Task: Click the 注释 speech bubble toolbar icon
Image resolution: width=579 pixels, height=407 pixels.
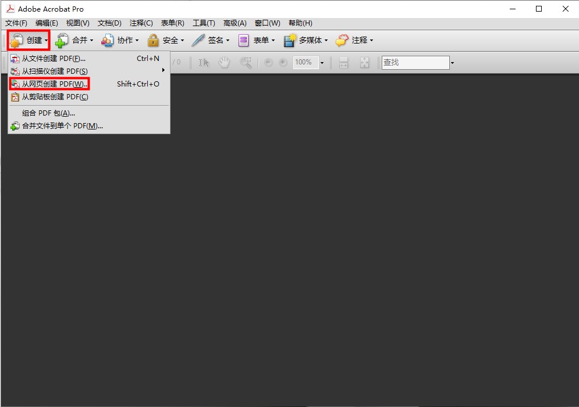Action: pos(342,40)
